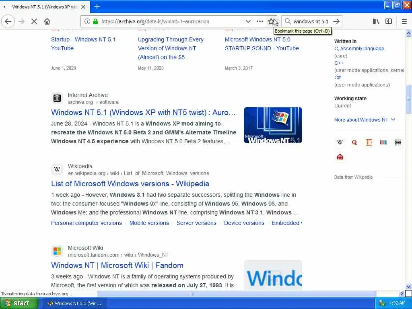
Task: Open the DNB profile icon
Action: pos(398,142)
